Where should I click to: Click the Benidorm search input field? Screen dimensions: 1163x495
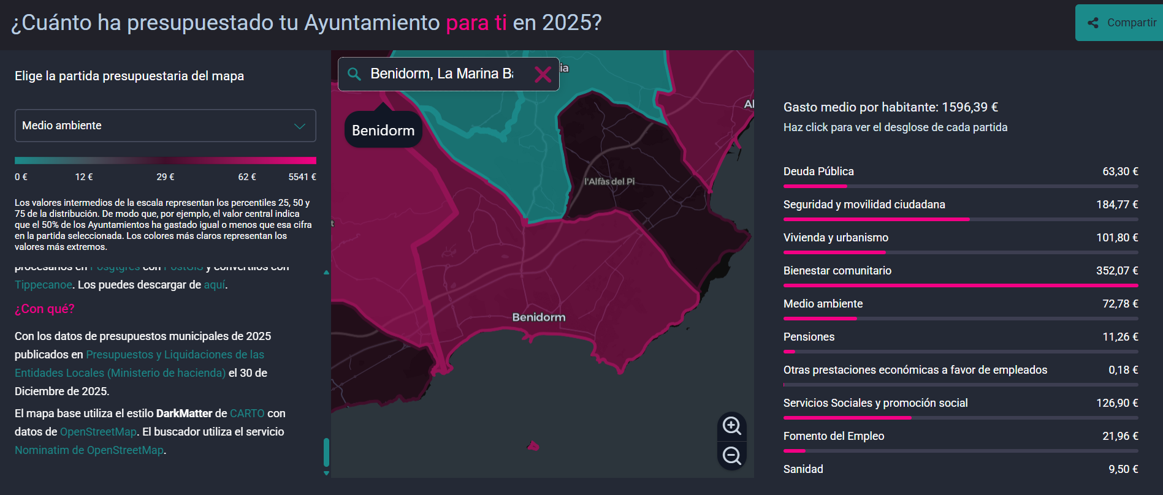(x=441, y=74)
